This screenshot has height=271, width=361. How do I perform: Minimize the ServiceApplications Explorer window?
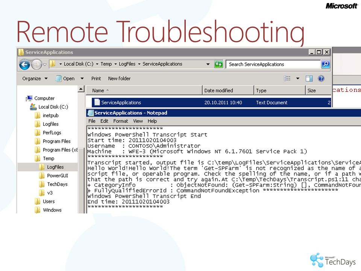[x=311, y=52]
